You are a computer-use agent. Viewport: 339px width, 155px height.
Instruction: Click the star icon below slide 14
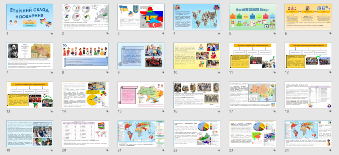point(107,111)
